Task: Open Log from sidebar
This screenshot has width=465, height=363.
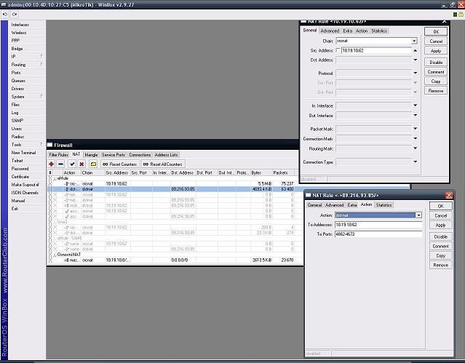Action: [27, 113]
